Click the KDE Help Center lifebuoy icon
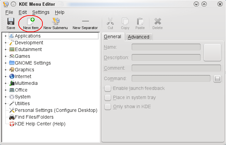The width and height of the screenshot is (226, 145). point(12,124)
